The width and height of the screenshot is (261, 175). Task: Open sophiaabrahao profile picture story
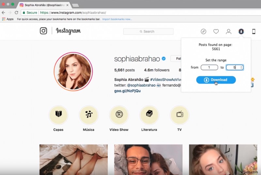point(73,71)
